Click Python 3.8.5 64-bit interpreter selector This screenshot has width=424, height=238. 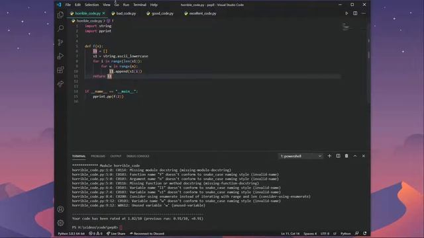[x=71, y=233]
